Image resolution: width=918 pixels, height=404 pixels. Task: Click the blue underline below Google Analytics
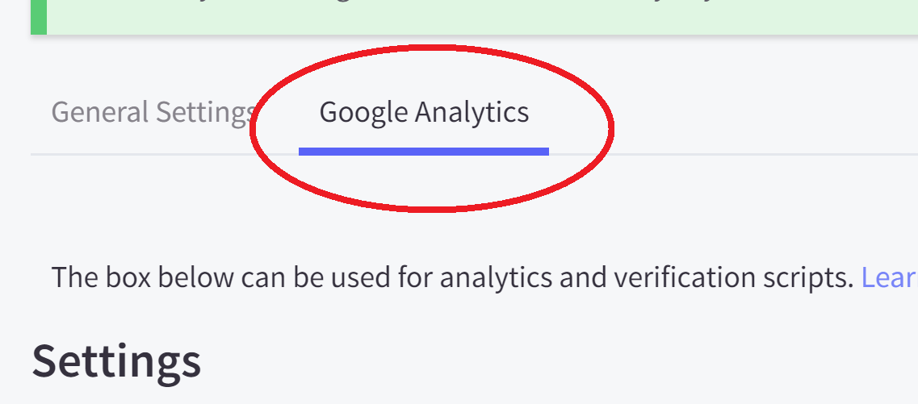coord(424,151)
